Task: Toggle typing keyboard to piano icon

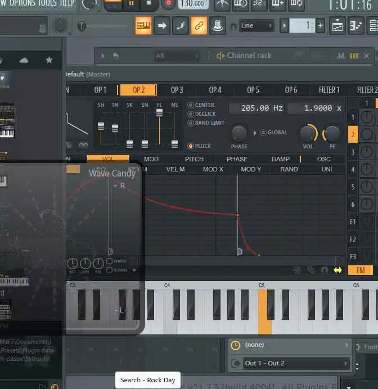Action: tap(143, 25)
